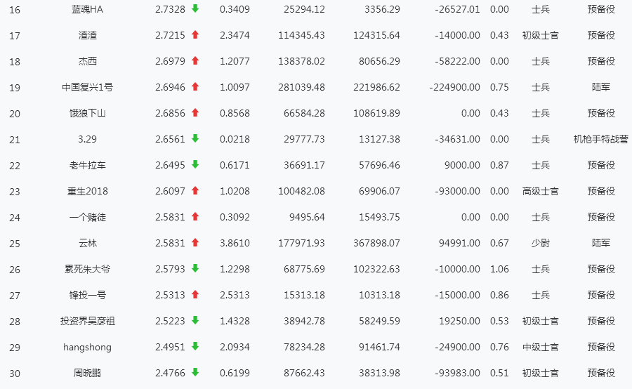Click 初级士官 rank in row 17
The width and height of the screenshot is (632, 389).
[x=540, y=36]
